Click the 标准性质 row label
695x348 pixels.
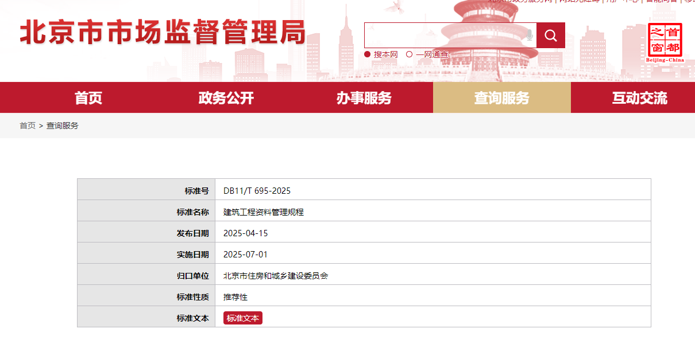tap(193, 297)
